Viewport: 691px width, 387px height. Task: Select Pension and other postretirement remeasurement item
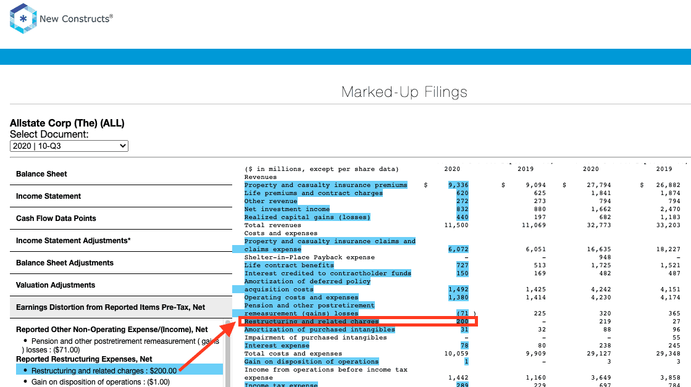[121, 346]
